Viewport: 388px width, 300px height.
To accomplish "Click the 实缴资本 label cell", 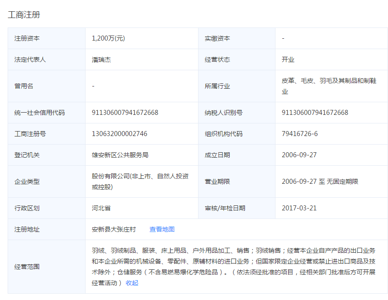I will pyautogui.click(x=237, y=38).
